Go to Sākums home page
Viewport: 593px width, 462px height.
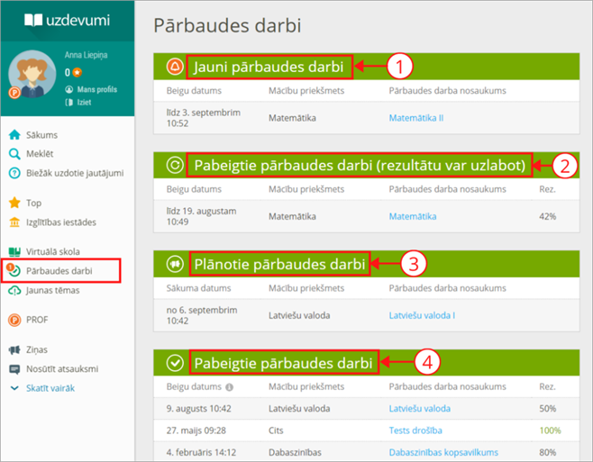point(43,135)
